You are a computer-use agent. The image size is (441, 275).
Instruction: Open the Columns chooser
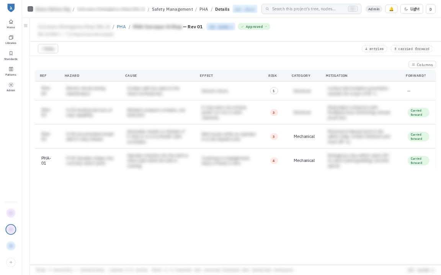[422, 65]
